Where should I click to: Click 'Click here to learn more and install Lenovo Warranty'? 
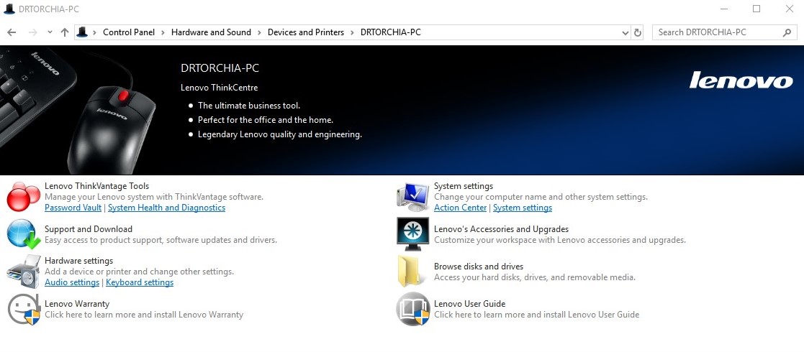(144, 315)
